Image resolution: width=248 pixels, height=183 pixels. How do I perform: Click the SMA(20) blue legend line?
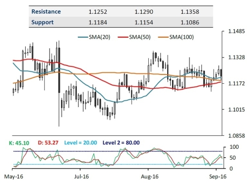(83, 37)
